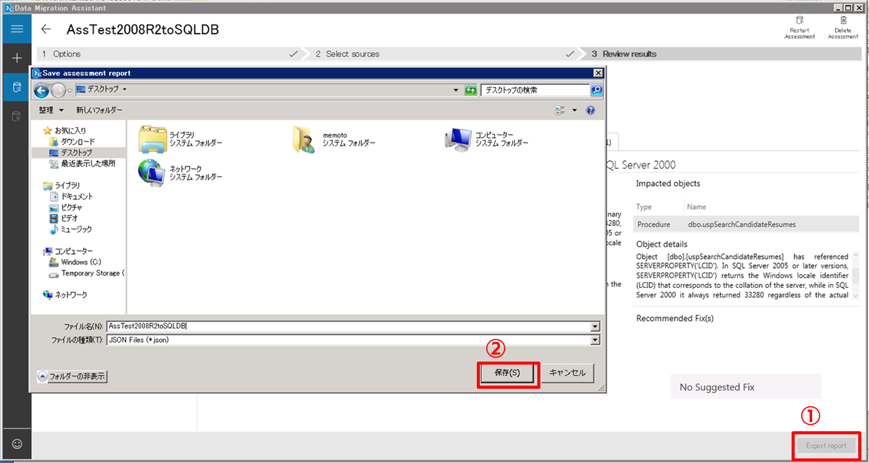Click the dialog forward navigation button
The height and width of the screenshot is (463, 869).
tap(58, 91)
